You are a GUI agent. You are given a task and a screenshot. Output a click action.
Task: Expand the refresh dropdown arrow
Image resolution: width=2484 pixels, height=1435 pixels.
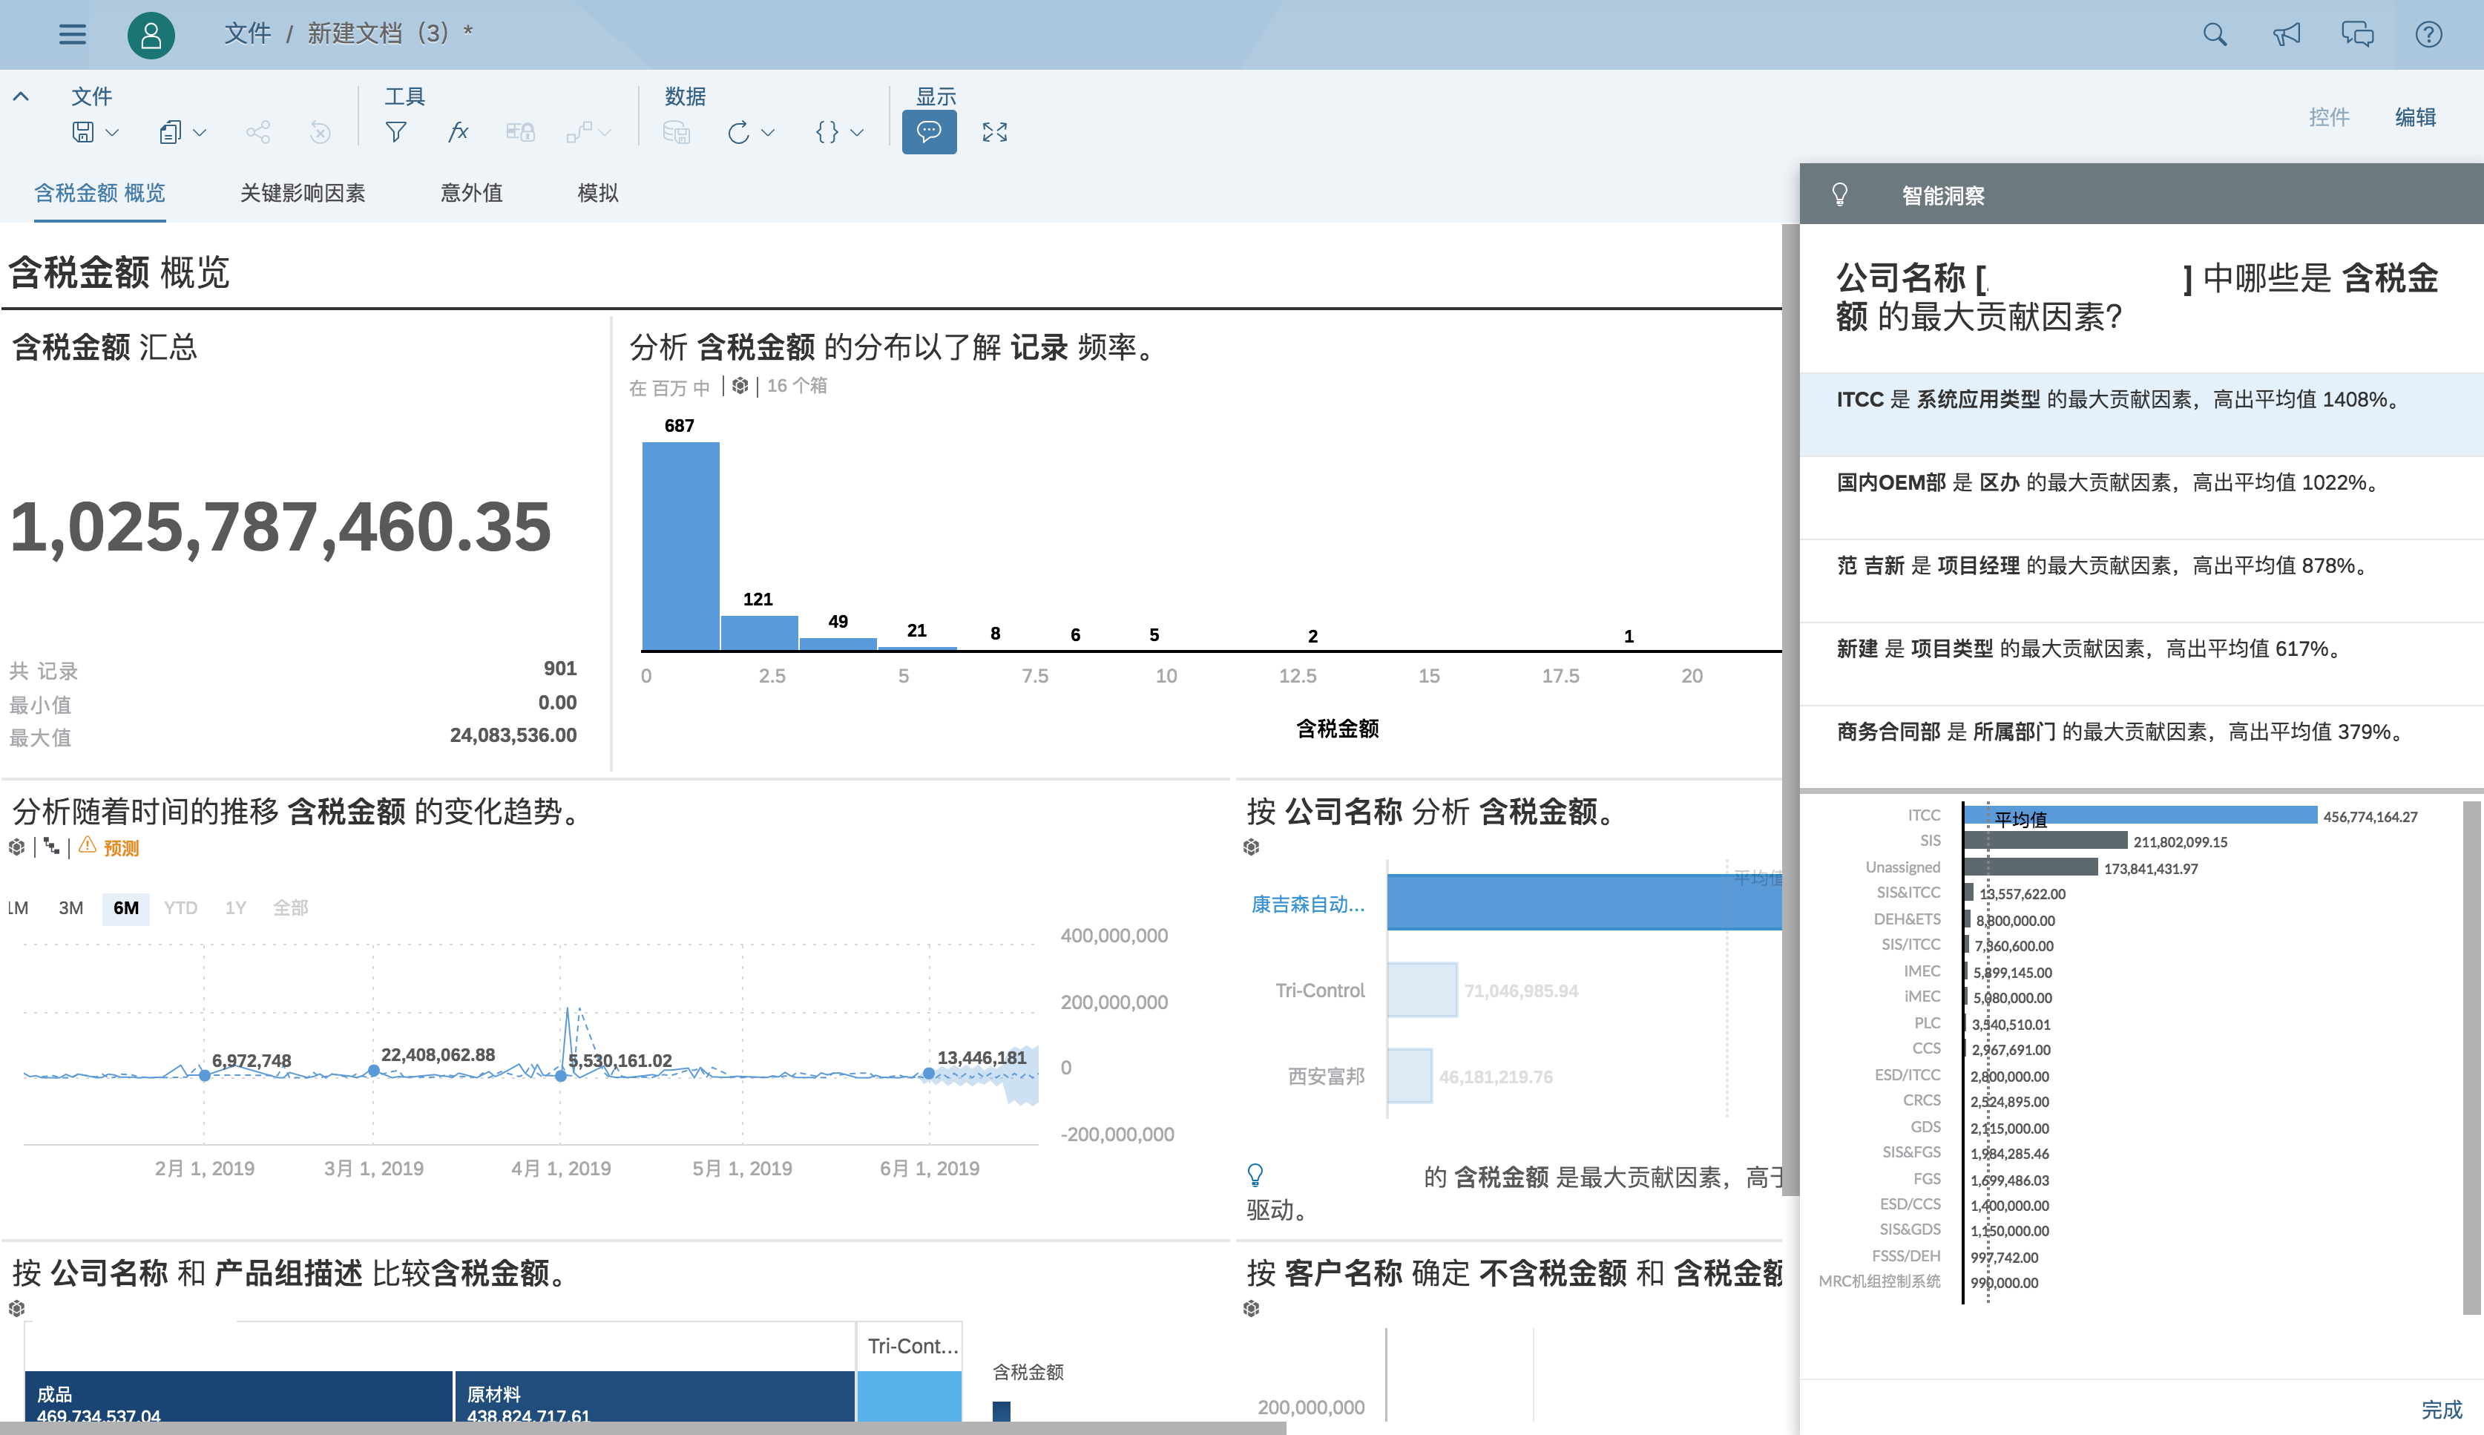[x=768, y=132]
